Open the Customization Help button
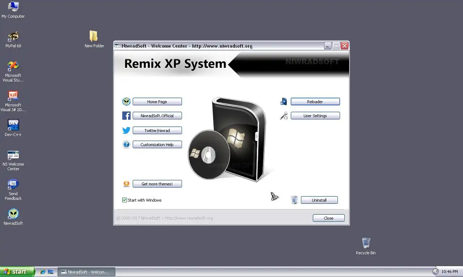Image resolution: width=463 pixels, height=277 pixels. point(157,145)
